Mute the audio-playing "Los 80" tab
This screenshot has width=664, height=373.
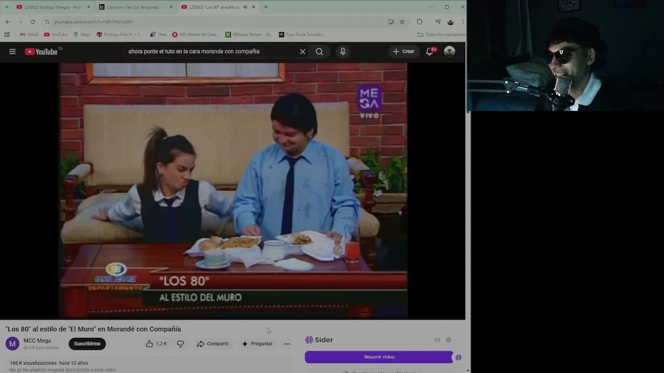245,7
